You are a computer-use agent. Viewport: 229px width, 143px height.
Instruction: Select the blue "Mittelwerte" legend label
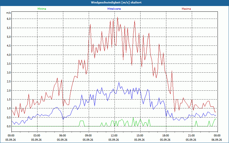click(x=114, y=9)
